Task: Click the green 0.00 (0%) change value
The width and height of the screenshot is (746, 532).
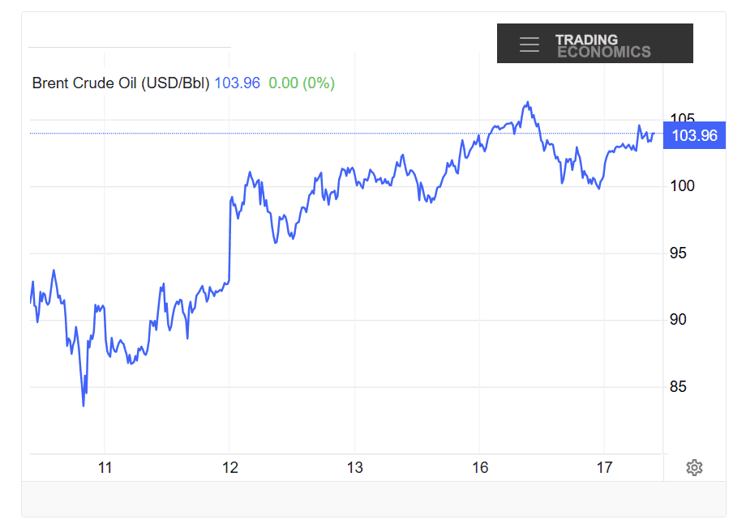Action: click(x=302, y=83)
